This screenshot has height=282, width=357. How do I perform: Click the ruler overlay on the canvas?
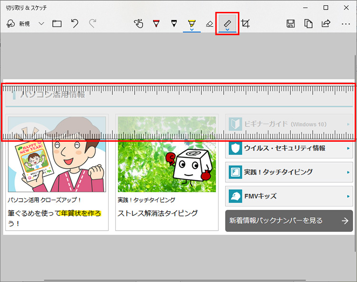click(178, 112)
